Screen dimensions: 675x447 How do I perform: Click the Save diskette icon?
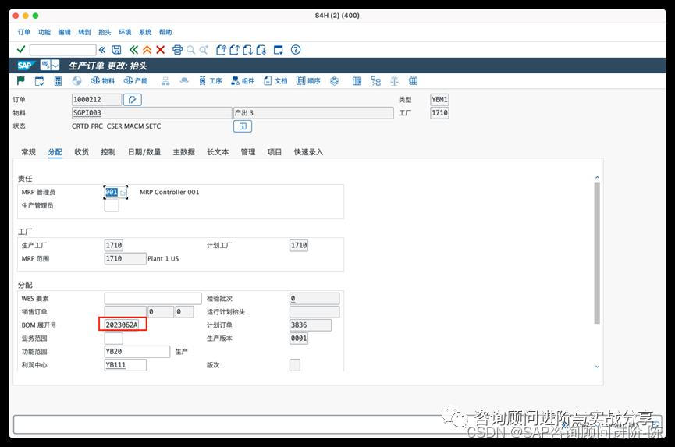click(116, 50)
